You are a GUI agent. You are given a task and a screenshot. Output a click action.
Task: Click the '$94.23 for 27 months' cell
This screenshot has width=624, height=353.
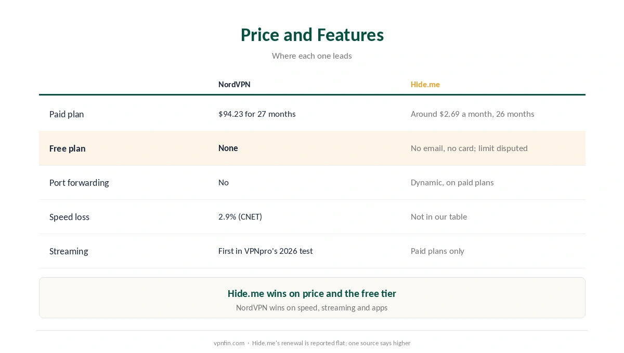(x=257, y=114)
